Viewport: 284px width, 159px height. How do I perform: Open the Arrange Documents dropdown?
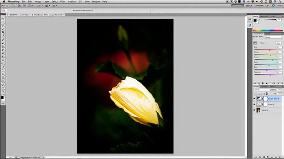coord(47,6)
